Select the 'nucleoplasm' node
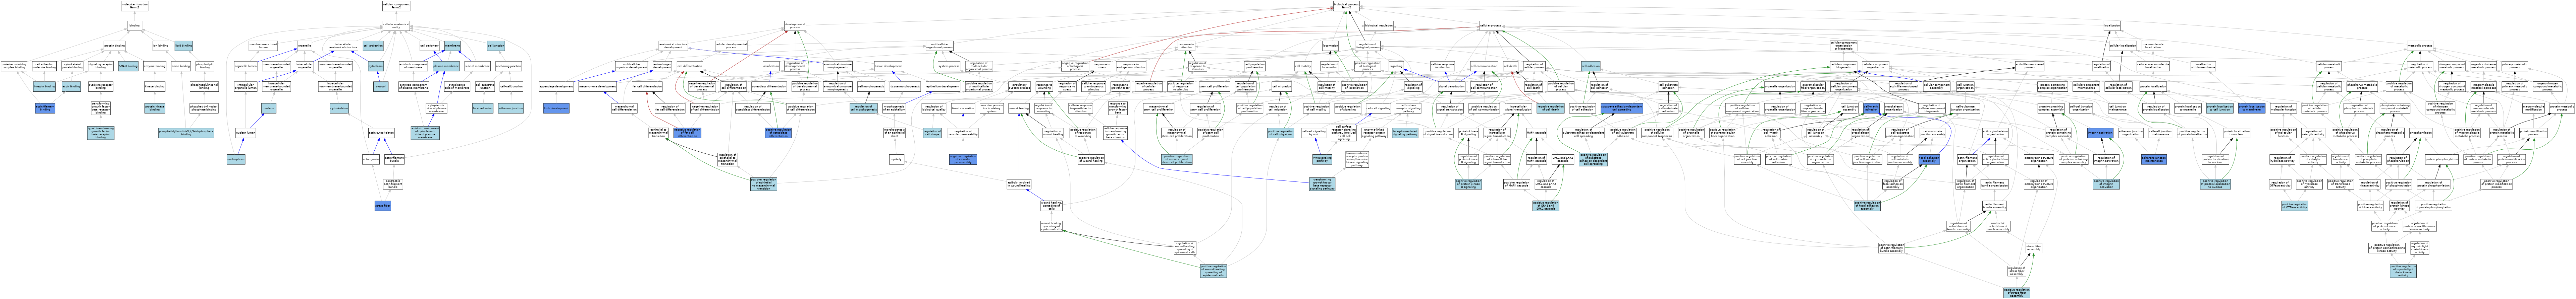Image resolution: width=2576 pixels, height=299 pixels. [x=236, y=159]
